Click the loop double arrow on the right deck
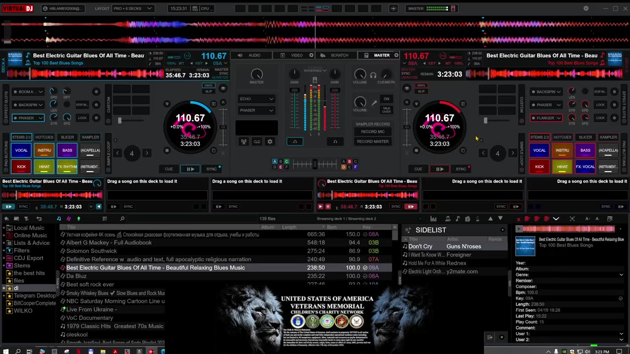Screen dimensions: 630x354 [512, 153]
